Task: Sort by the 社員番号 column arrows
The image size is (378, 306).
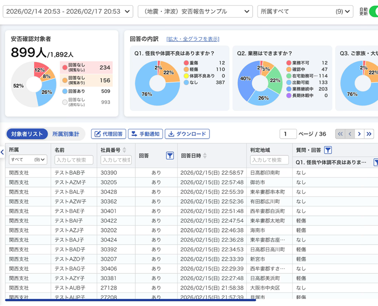Action: (124, 150)
